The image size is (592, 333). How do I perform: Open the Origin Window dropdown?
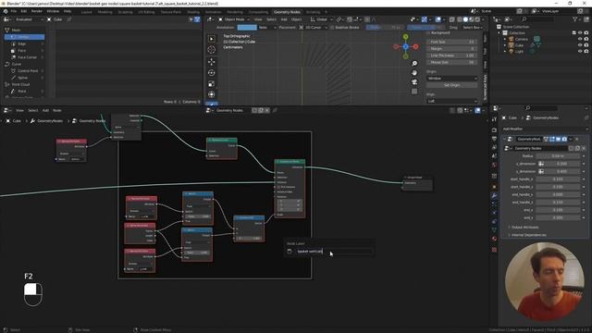click(x=452, y=78)
